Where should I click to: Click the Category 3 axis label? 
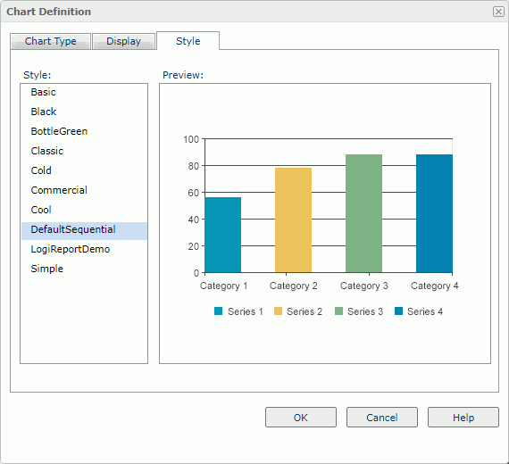pos(364,286)
